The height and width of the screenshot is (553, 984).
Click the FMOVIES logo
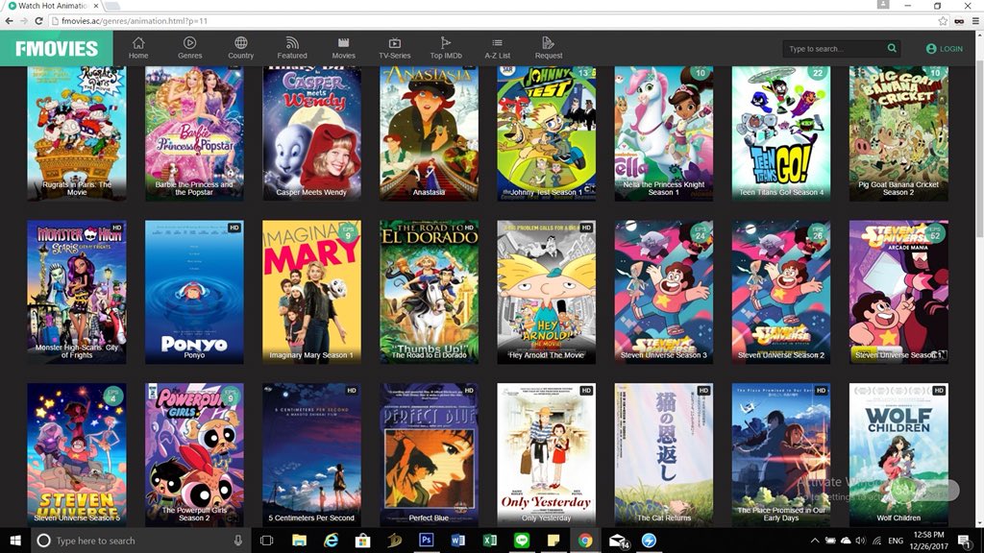(57, 48)
